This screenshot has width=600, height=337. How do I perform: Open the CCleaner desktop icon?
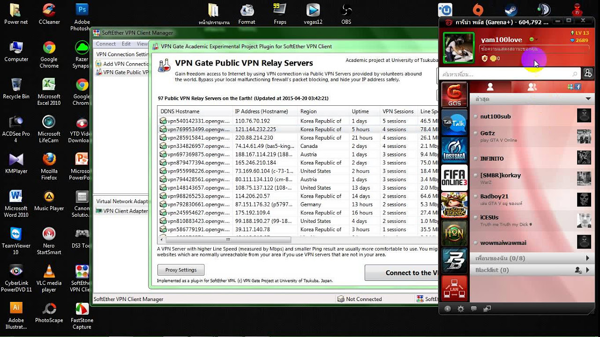[49, 14]
